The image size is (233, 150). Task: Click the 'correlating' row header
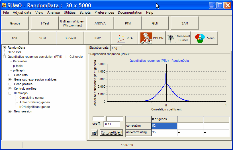point(138,126)
